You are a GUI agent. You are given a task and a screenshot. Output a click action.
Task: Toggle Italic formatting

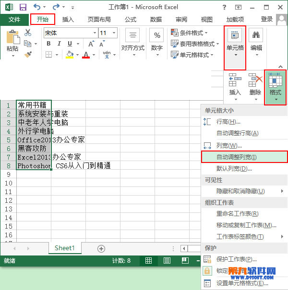(x=59, y=44)
